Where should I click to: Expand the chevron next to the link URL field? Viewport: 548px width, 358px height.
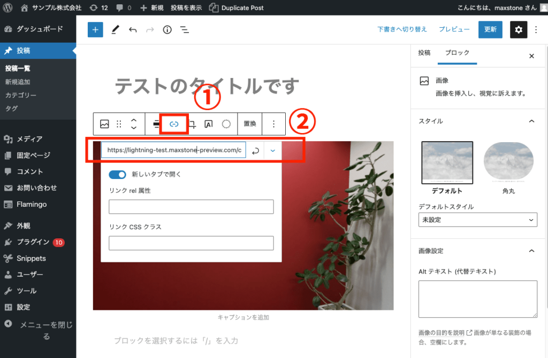(x=273, y=150)
